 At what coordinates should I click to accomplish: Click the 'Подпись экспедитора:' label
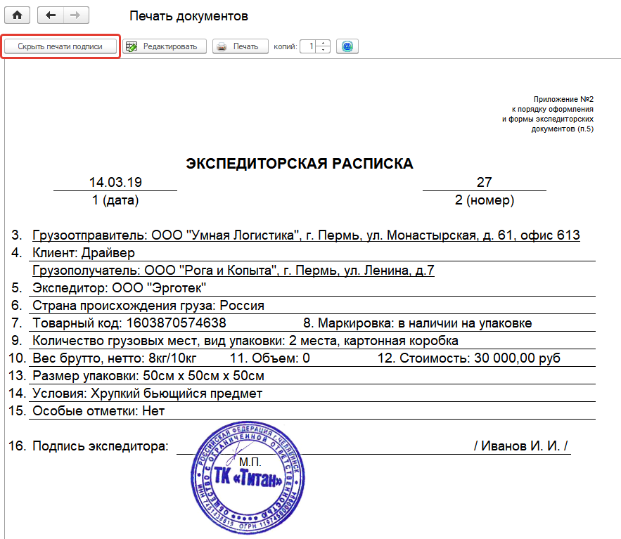click(100, 446)
